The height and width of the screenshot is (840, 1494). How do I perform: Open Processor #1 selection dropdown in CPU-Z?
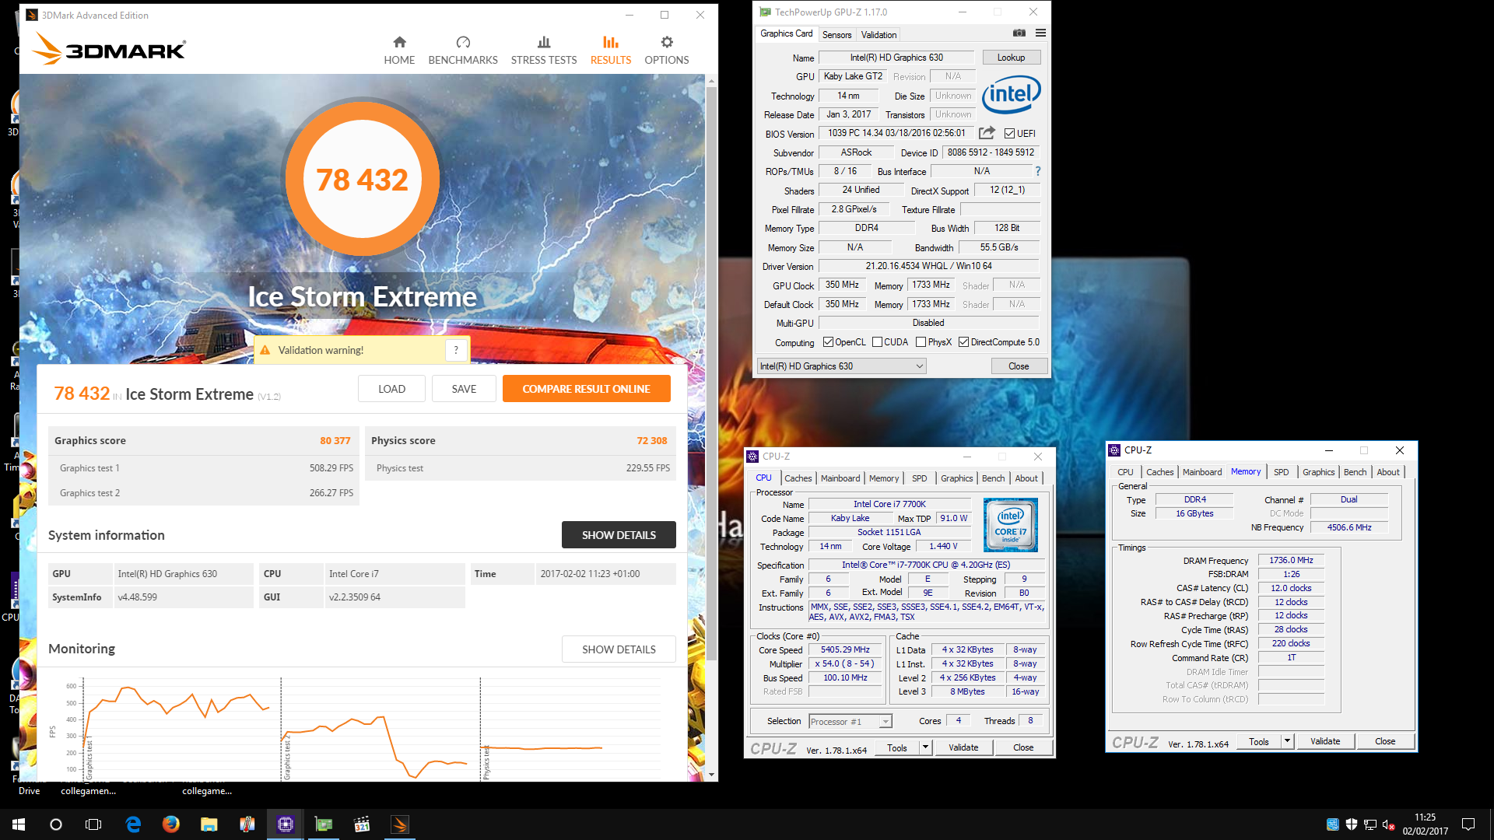coord(850,722)
